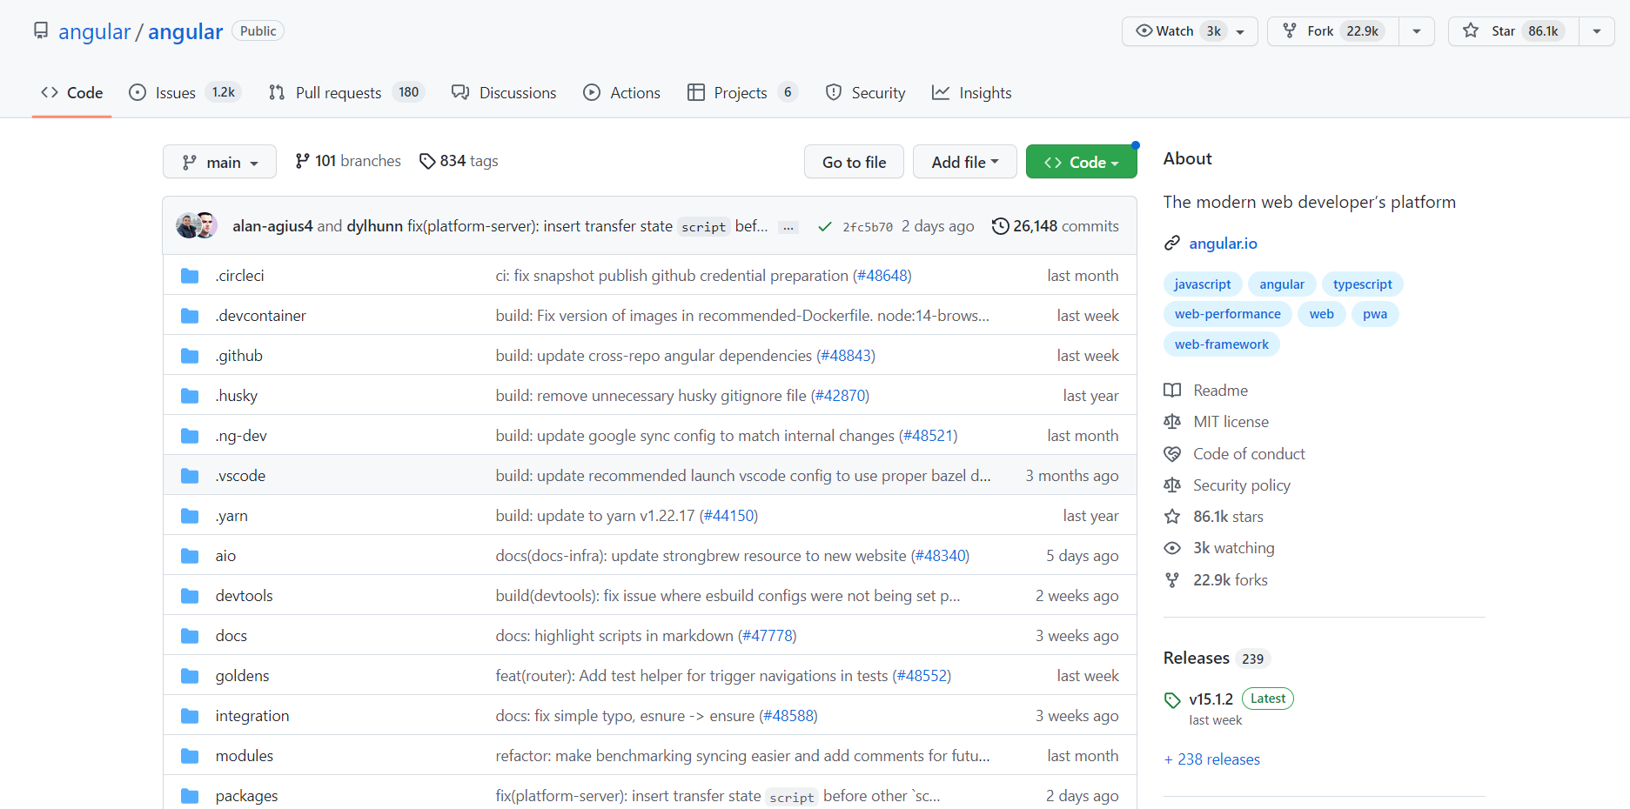Image resolution: width=1630 pixels, height=809 pixels.
Task: Click the book icon next to Readme
Action: 1172,391
